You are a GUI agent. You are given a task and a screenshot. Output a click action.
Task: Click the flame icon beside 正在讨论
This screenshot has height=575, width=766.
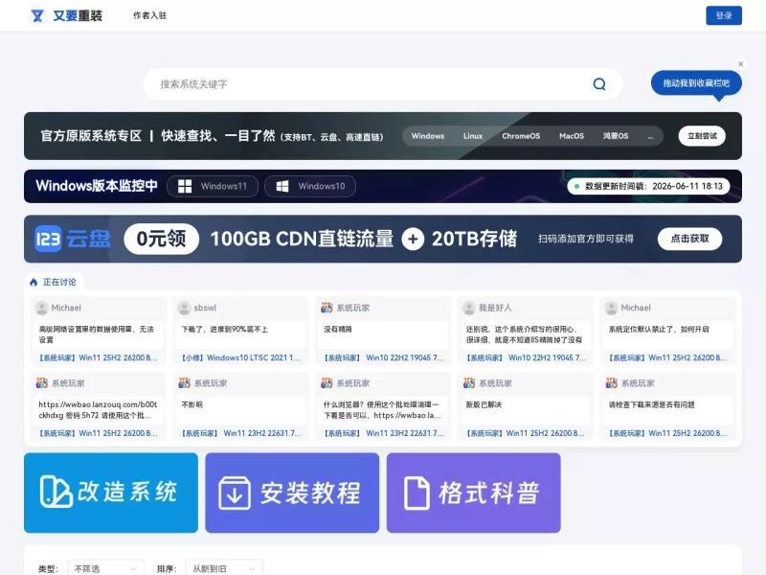click(34, 282)
